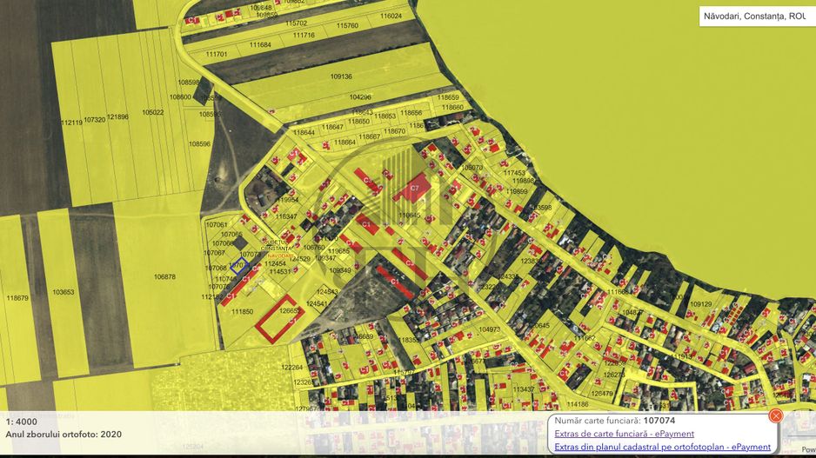Viewport: 816px width, 458px height.
Task: Select parcel 113437 near the bottom
Action: coord(524,389)
